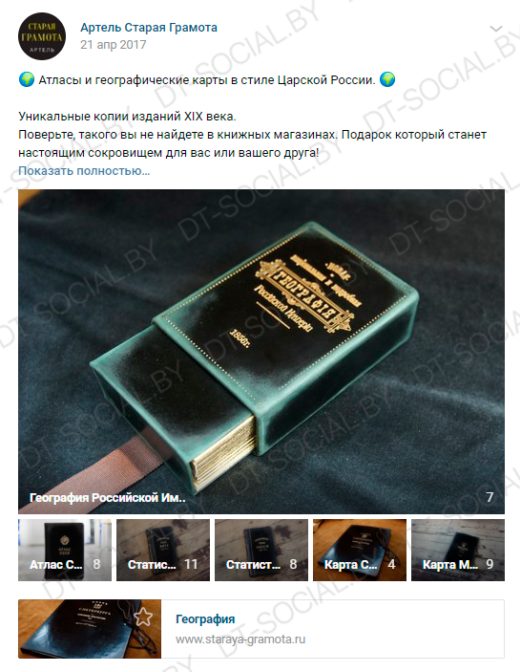Open the География link title

coord(205,618)
